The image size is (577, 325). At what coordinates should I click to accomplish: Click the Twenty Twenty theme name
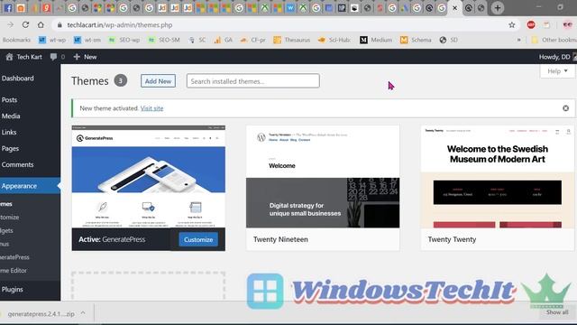click(x=452, y=239)
